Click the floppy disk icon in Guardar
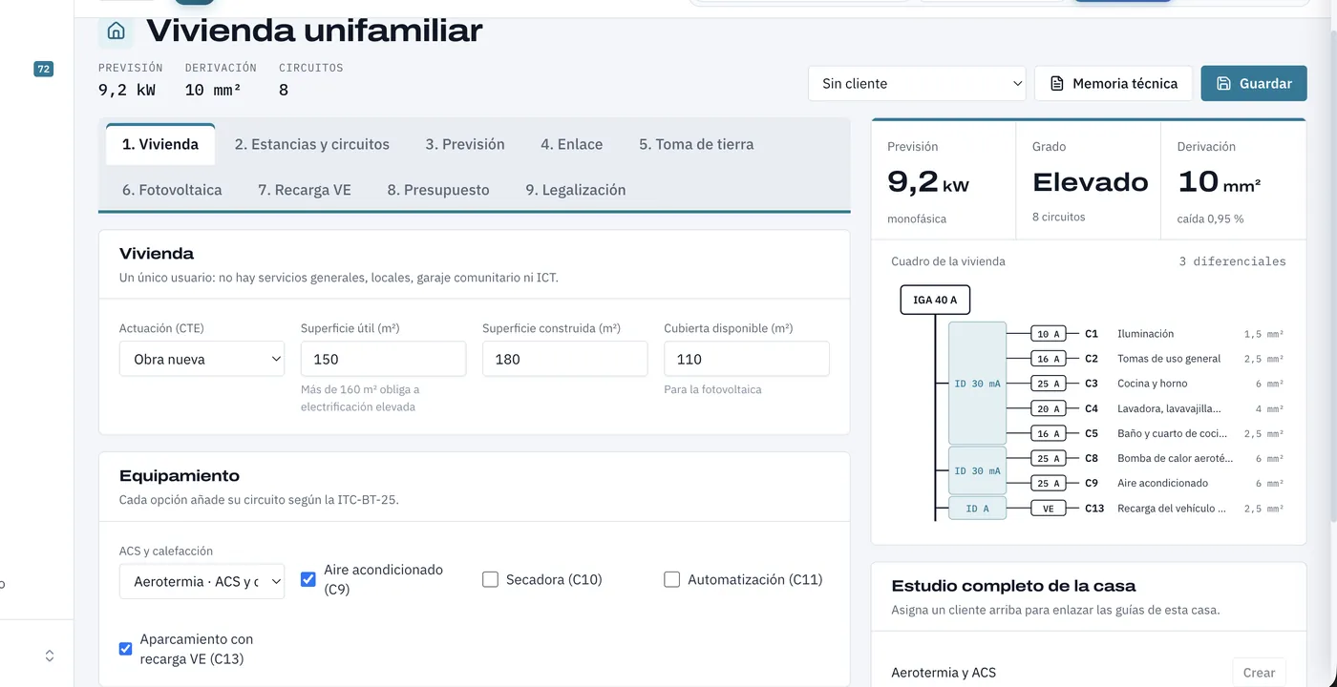This screenshot has height=687, width=1337. click(1223, 84)
